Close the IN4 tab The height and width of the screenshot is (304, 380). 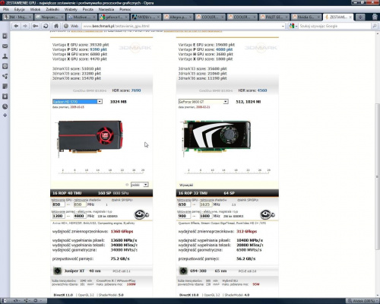click(x=30, y=17)
